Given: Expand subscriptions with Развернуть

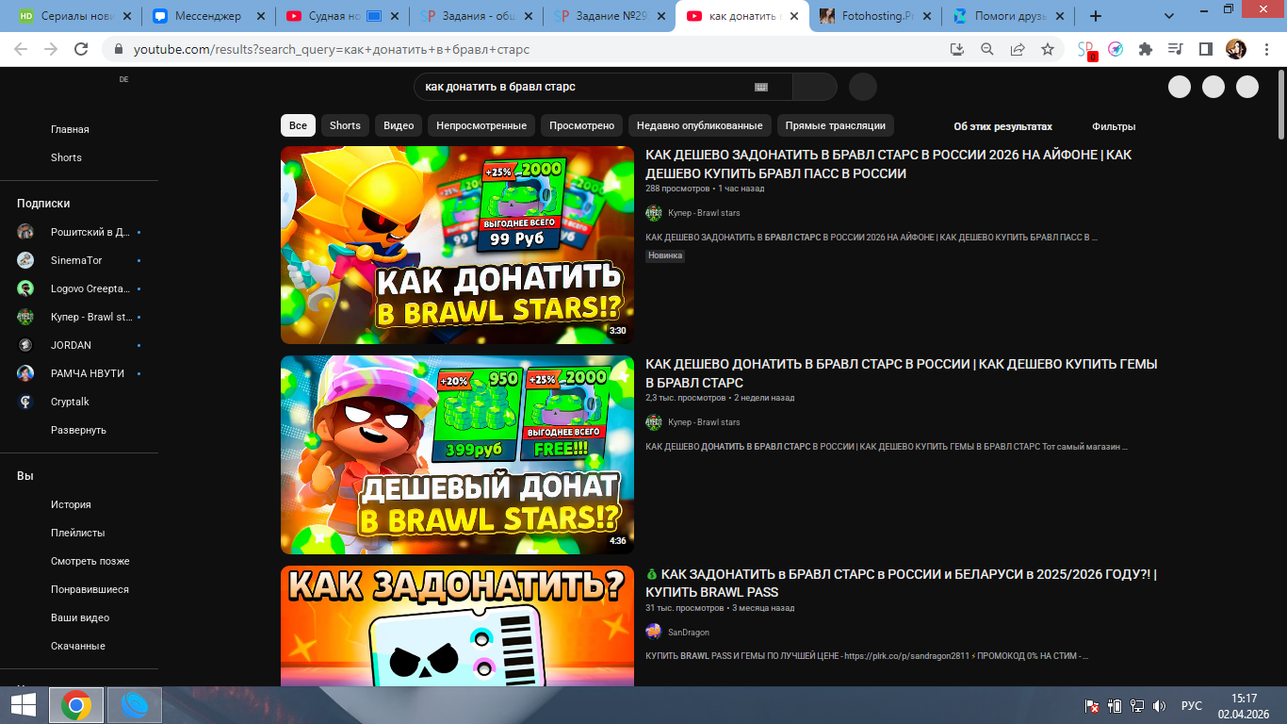Looking at the screenshot, I should click(78, 430).
